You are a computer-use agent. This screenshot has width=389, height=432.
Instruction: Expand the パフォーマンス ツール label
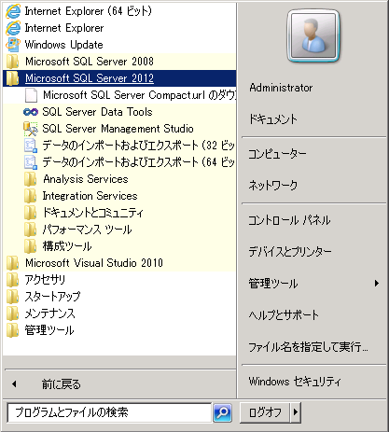click(x=88, y=230)
